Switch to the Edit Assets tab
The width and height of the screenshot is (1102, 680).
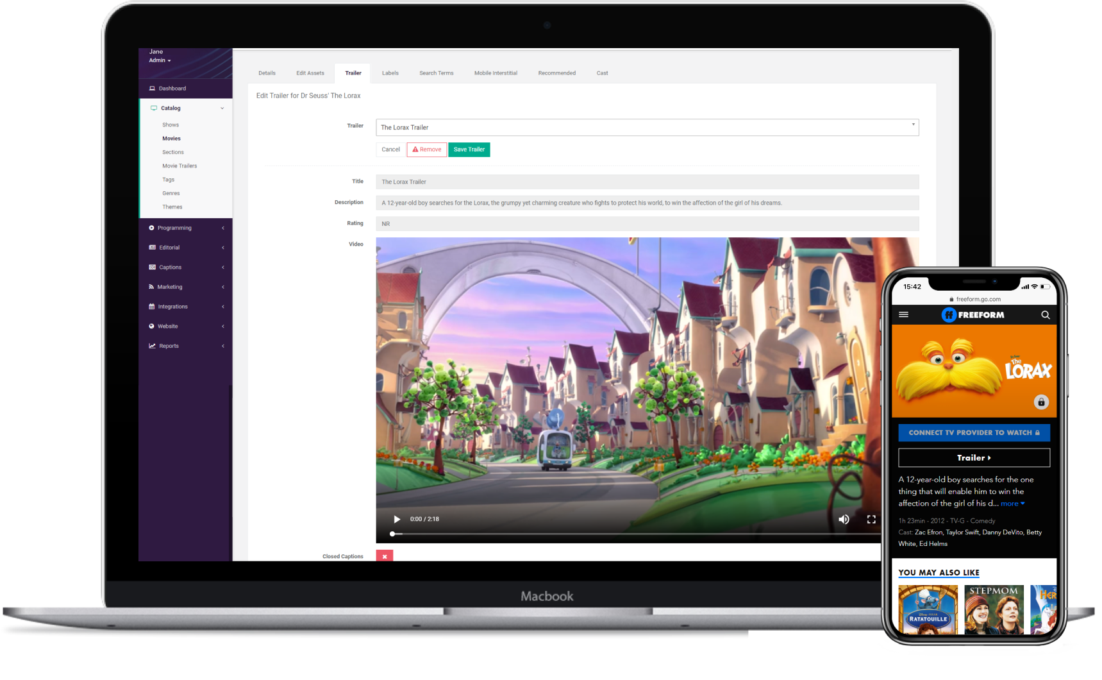coord(310,73)
